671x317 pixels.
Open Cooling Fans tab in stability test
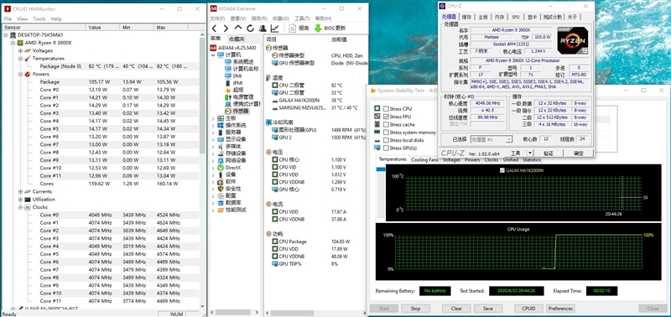pos(424,159)
